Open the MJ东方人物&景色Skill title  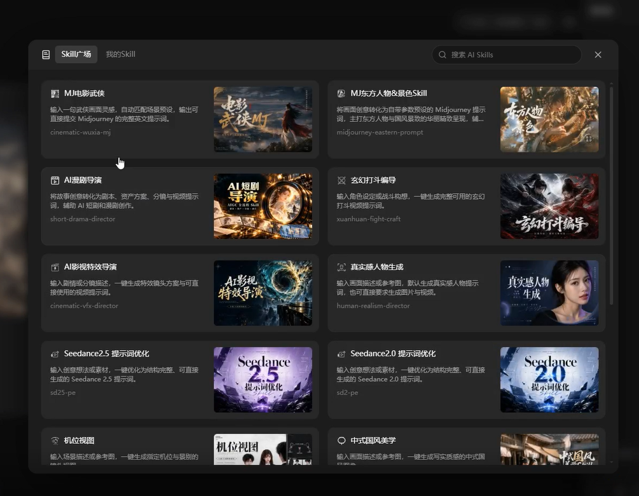pos(388,93)
